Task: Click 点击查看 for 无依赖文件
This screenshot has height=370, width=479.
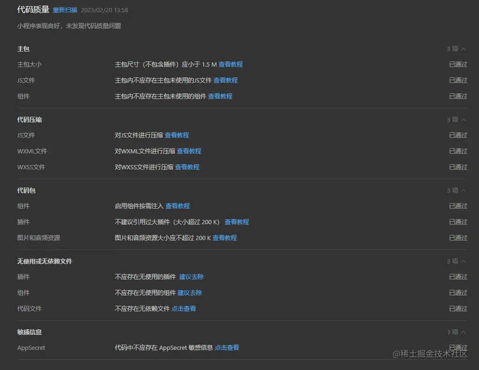Action: coord(184,309)
